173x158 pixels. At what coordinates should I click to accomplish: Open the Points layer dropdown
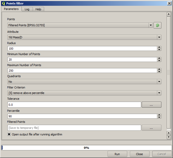coord(151,25)
